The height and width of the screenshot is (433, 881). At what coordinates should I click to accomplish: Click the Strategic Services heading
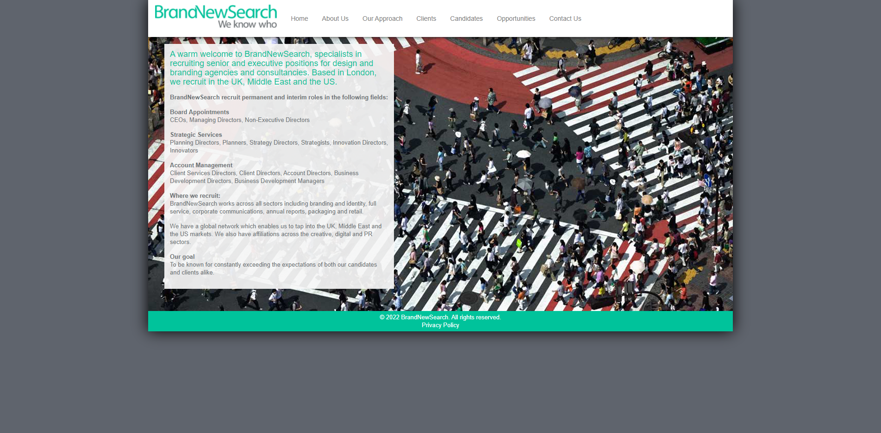196,135
